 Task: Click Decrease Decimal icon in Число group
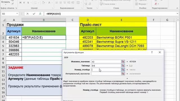coord(90,4)
